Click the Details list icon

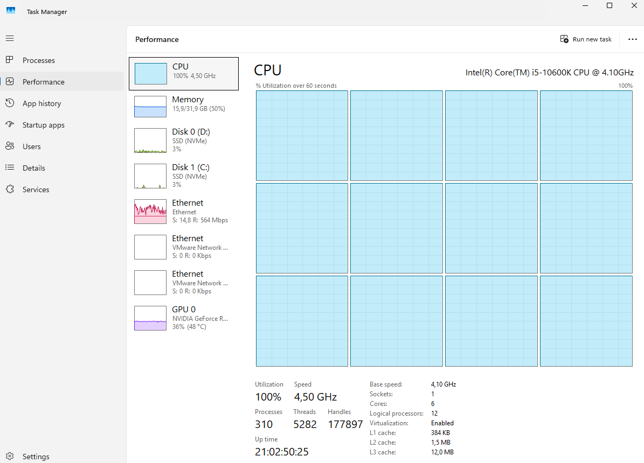pos(10,167)
